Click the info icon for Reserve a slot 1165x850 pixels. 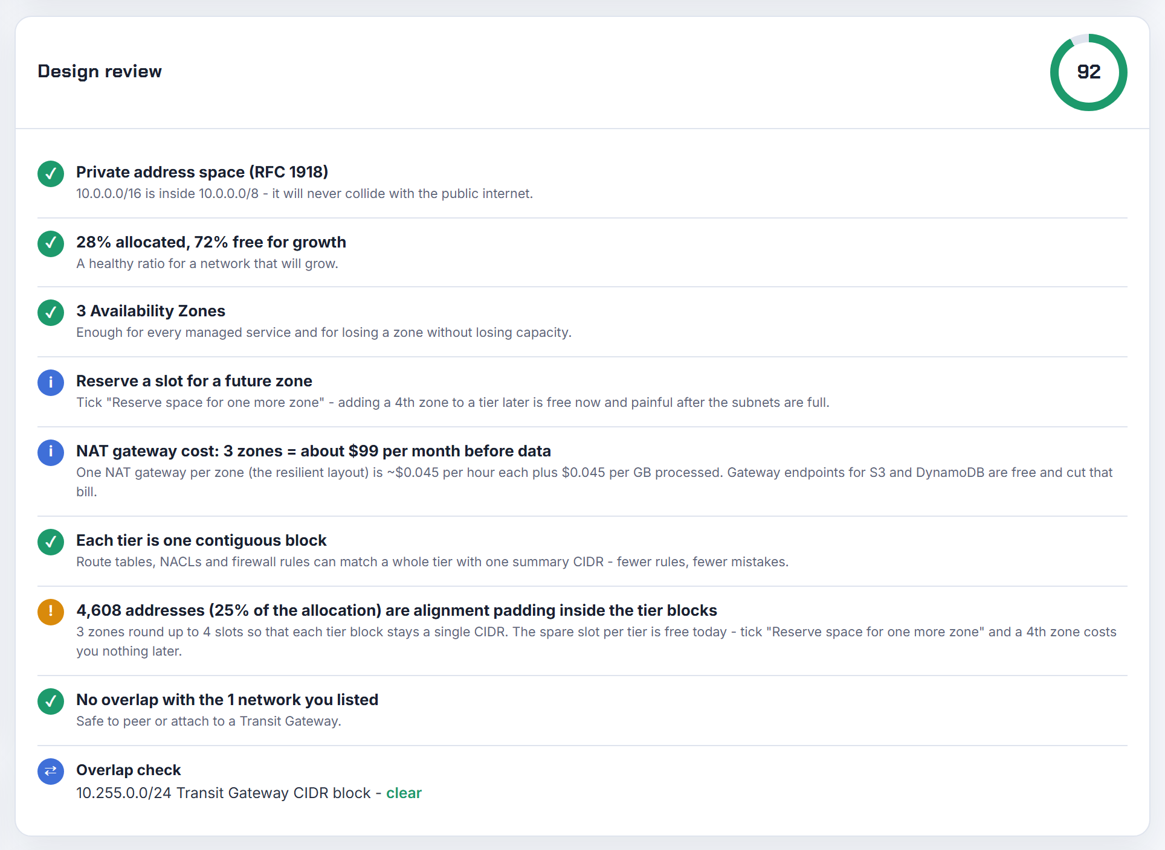pos(51,383)
